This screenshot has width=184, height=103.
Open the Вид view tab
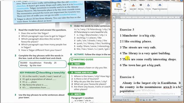point(173,1)
